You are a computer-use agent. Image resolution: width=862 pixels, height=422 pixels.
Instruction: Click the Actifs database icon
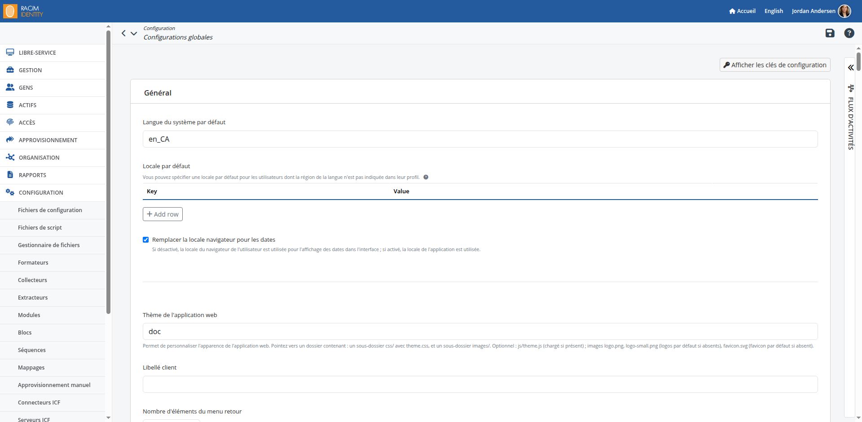(x=10, y=105)
